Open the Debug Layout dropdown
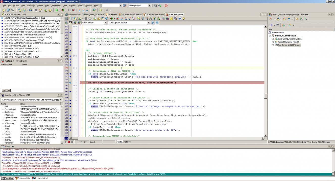Screen dimensions: 335x181 click(150, 5)
